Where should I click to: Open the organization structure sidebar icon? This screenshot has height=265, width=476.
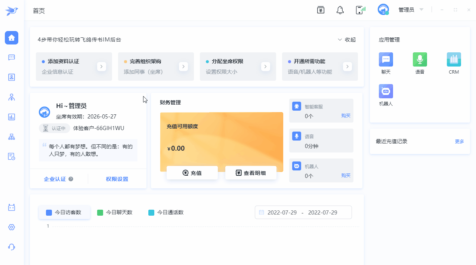[x=12, y=137]
